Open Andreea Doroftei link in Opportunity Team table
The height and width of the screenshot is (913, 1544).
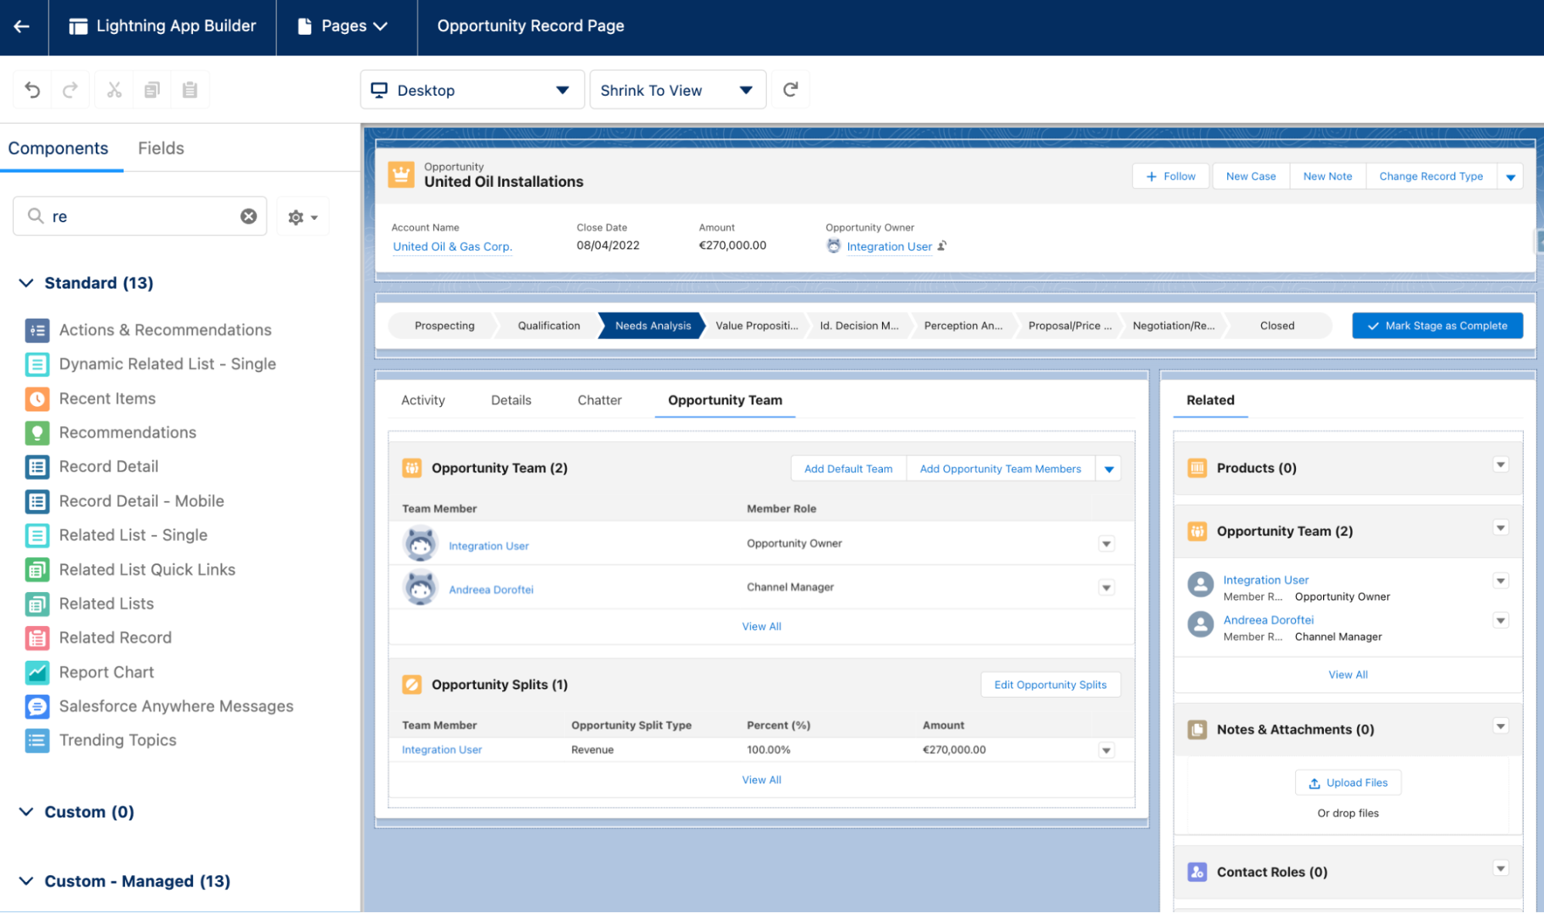491,590
